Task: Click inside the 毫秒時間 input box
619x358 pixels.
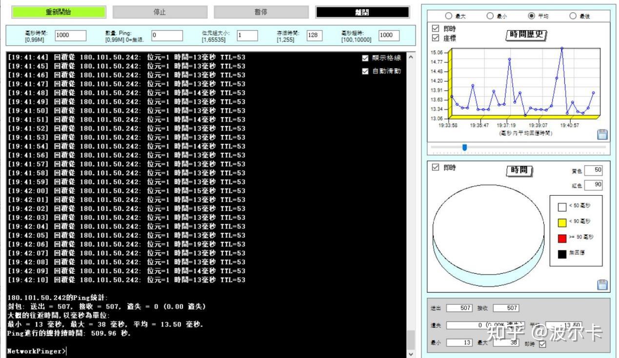Action: (71, 35)
